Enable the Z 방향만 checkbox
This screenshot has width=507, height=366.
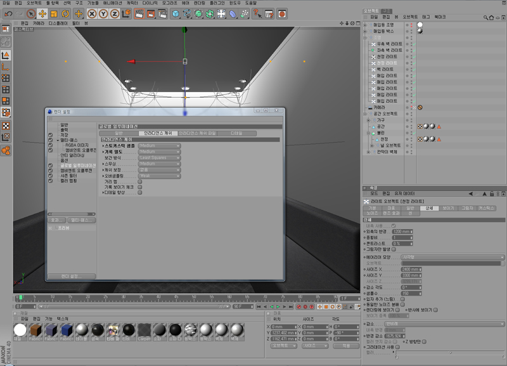pyautogui.click(x=424, y=341)
